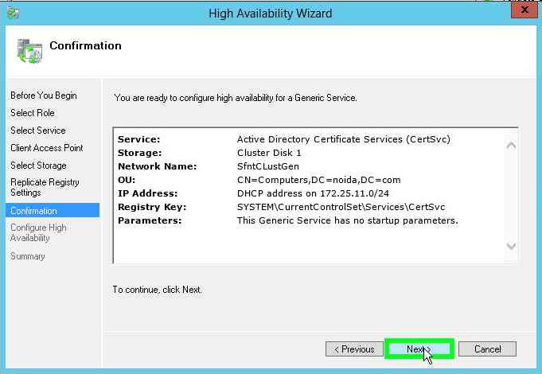Close the wizard with the X button
The height and width of the screenshot is (374, 542).
pos(524,10)
